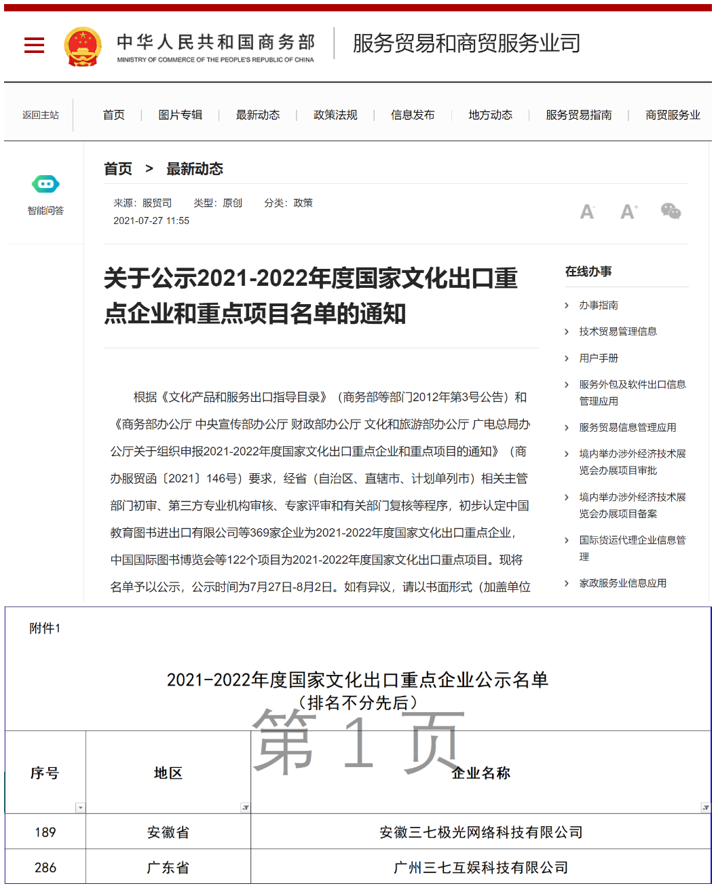
Task: Select the 企业名称 column header
Action: (481, 773)
